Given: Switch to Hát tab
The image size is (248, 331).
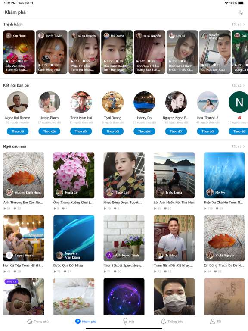Looking at the screenshot, I should pyautogui.click(x=129, y=321).
